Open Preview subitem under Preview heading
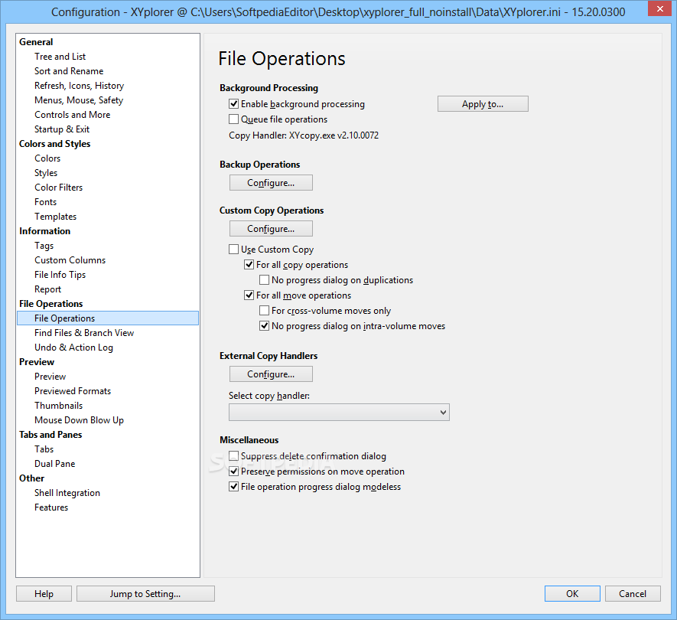 [50, 377]
